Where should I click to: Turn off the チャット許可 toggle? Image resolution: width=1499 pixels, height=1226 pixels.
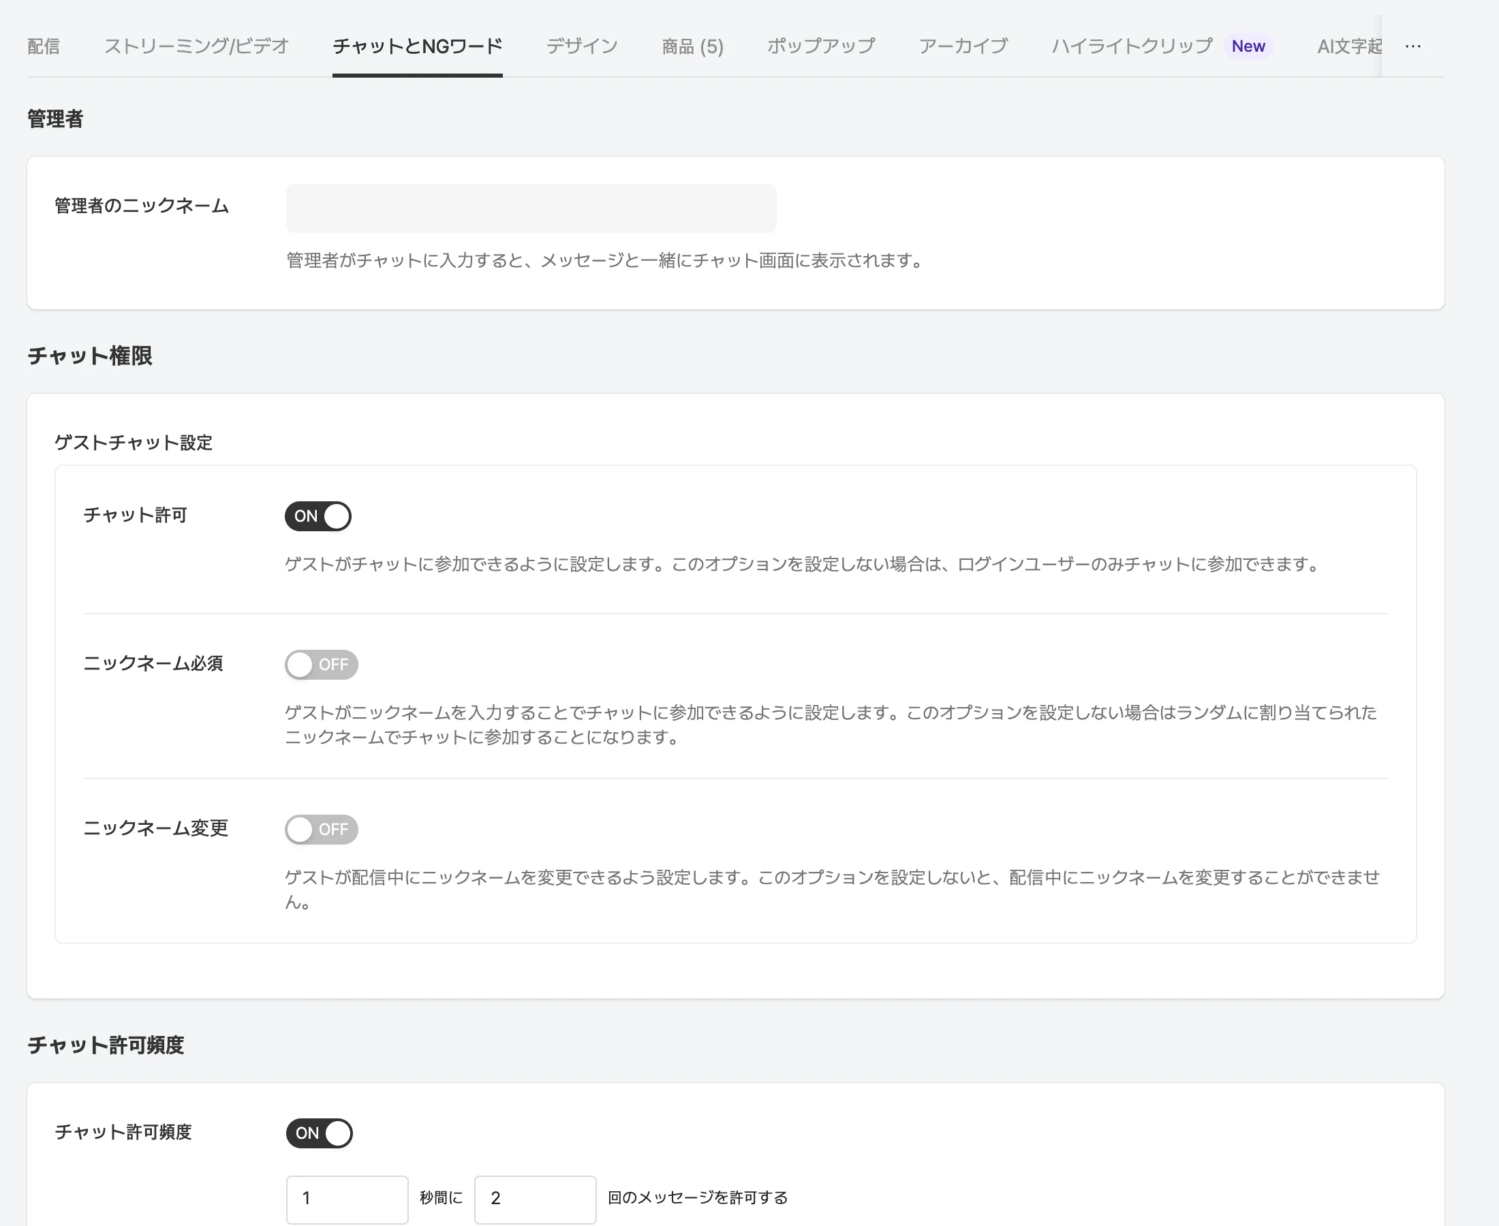point(318,516)
